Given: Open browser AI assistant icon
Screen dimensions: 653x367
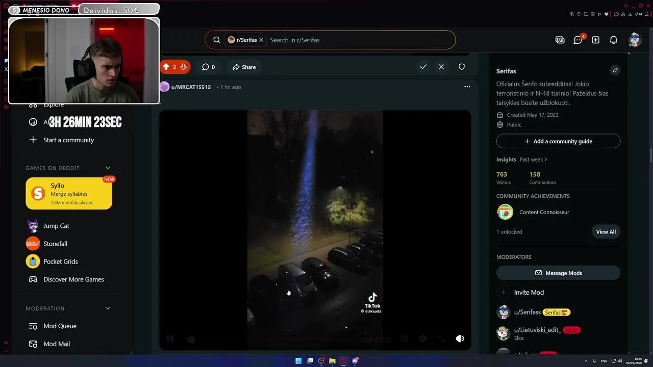Looking at the screenshot, I should [638, 14].
